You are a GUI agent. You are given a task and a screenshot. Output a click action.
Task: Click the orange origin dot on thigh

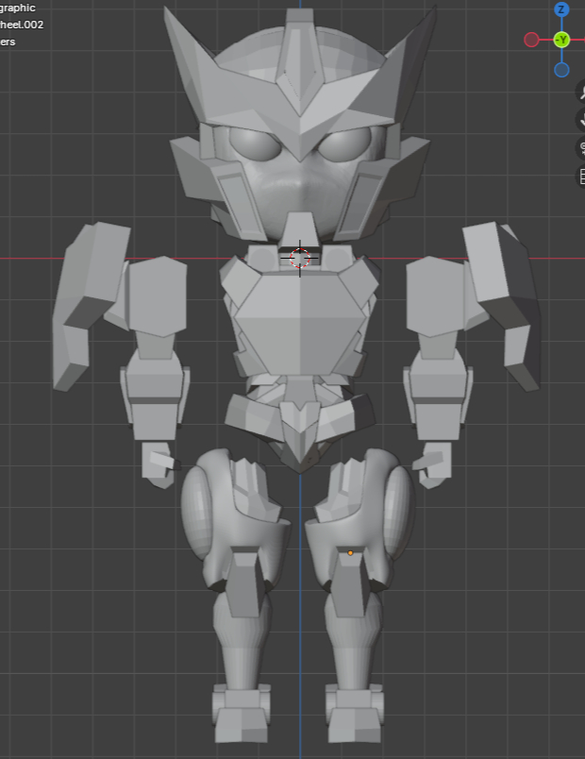click(x=350, y=552)
